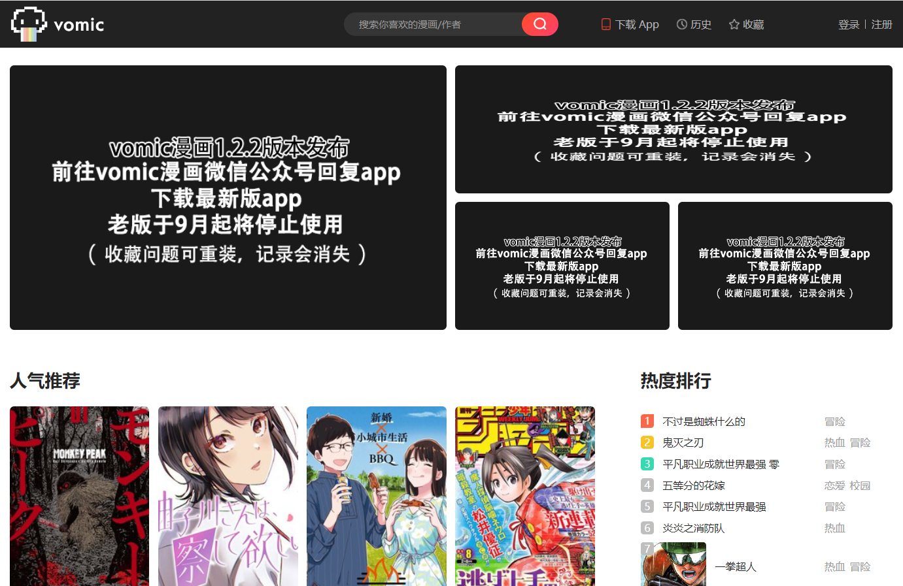Click the 登录 login link
The width and height of the screenshot is (903, 586).
click(x=848, y=24)
